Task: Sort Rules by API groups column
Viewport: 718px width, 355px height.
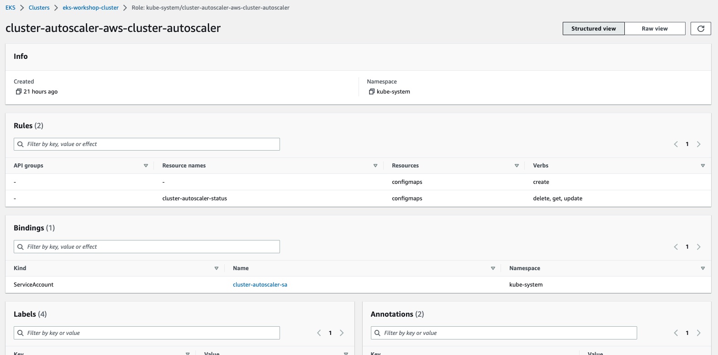Action: click(x=146, y=166)
